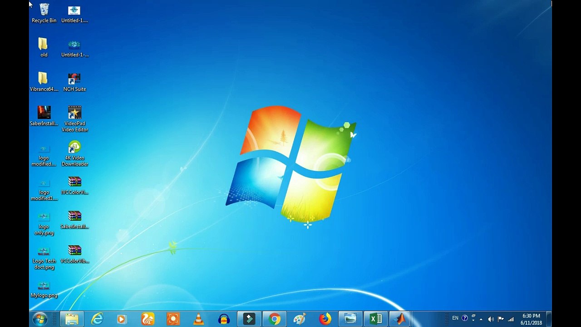Viewport: 581px width, 327px height.
Task: Open the photo viewer icon in taskbar
Action: point(350,319)
